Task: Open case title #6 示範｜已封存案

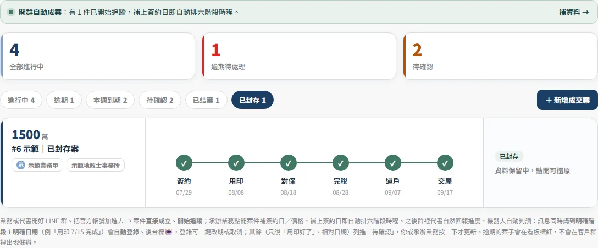Action: 46,149
